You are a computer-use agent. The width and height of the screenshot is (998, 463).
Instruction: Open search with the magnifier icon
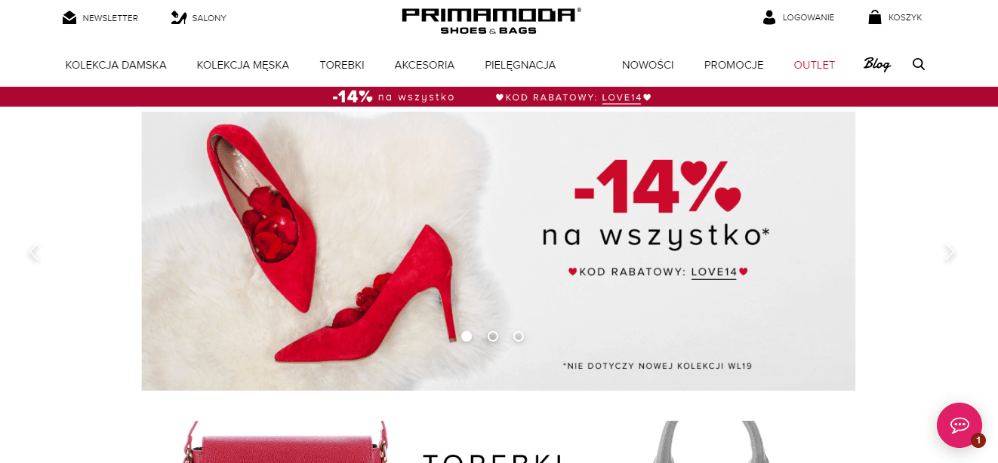click(x=919, y=64)
